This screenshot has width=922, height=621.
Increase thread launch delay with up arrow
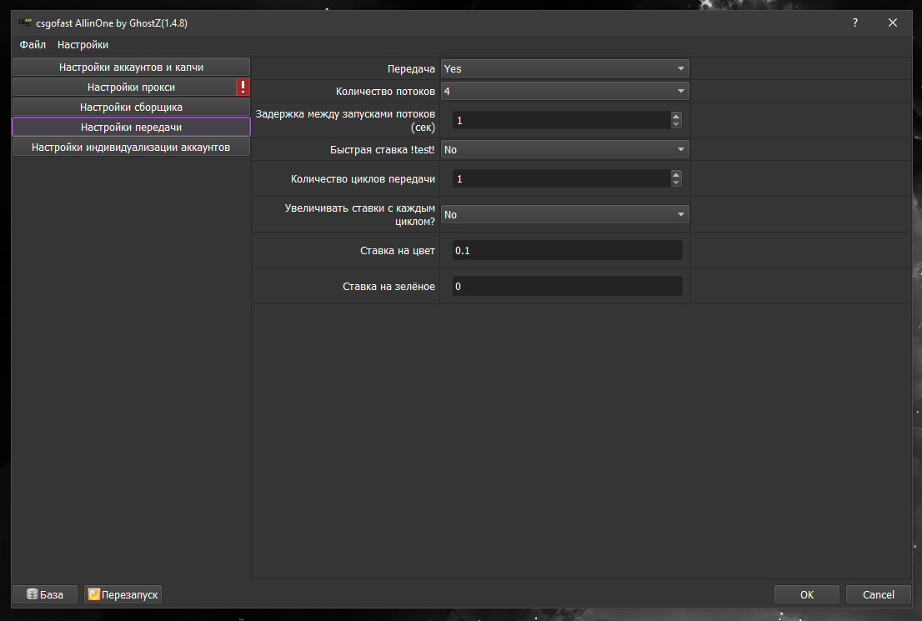pos(675,117)
